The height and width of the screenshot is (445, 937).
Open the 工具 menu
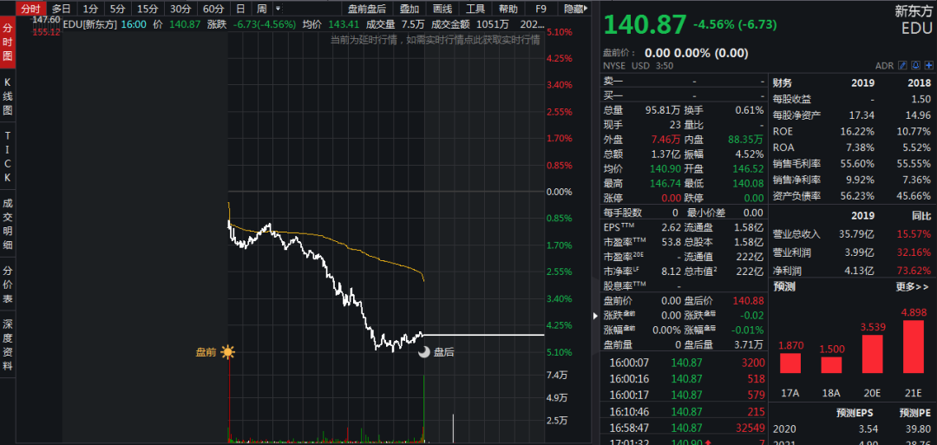pyautogui.click(x=475, y=9)
